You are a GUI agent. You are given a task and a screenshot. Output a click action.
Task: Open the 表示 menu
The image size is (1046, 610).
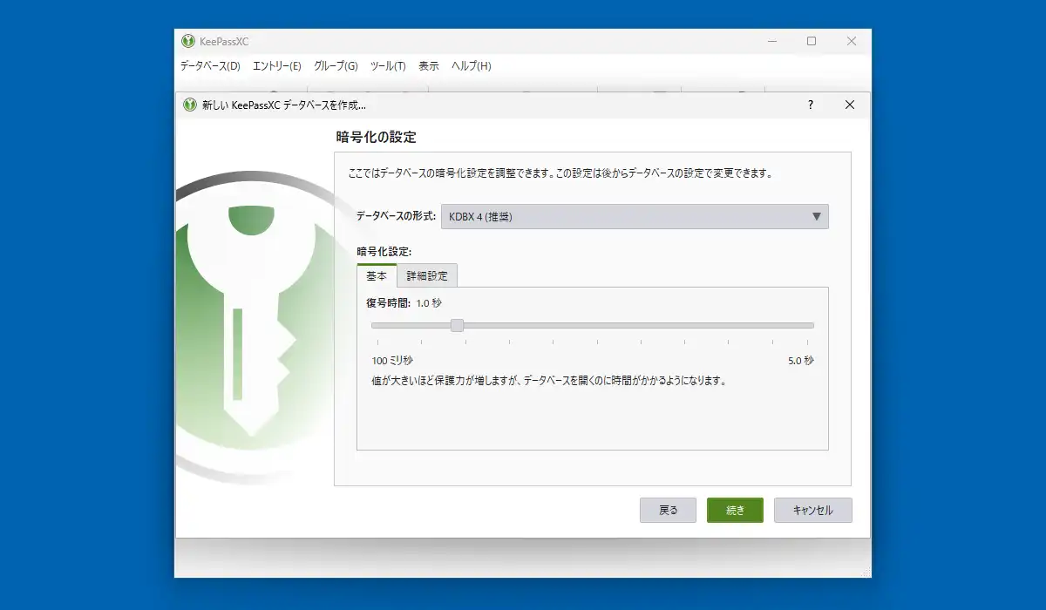click(x=429, y=66)
